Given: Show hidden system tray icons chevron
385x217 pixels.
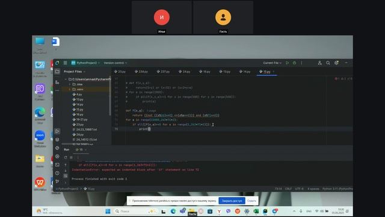Looking at the screenshot, I should point(294,212).
